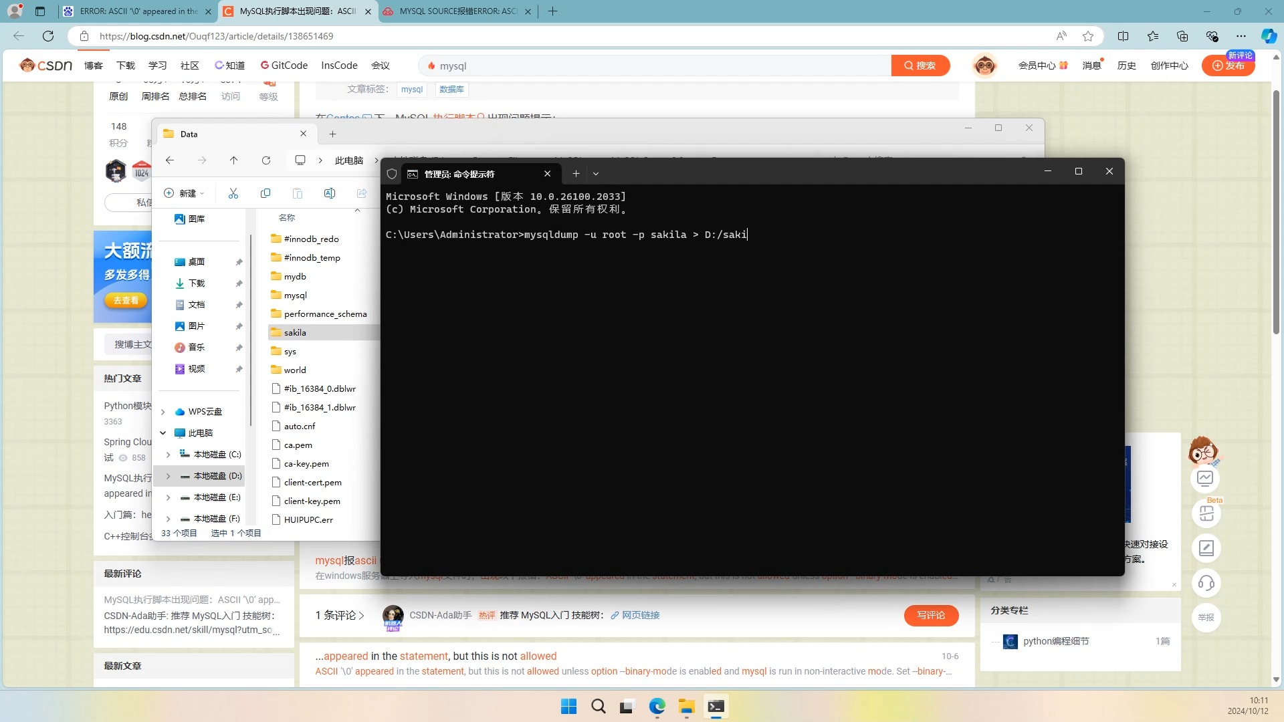Open new tab in Command Prompt window
This screenshot has height=722, width=1284.
point(576,174)
